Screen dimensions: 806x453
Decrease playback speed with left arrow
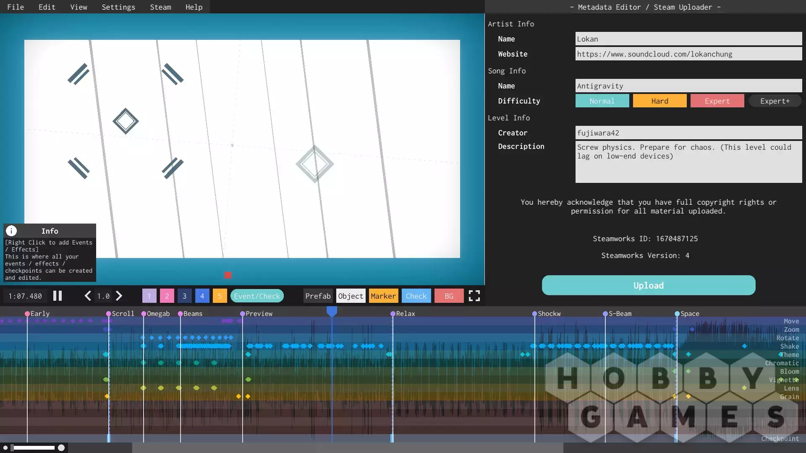87,296
